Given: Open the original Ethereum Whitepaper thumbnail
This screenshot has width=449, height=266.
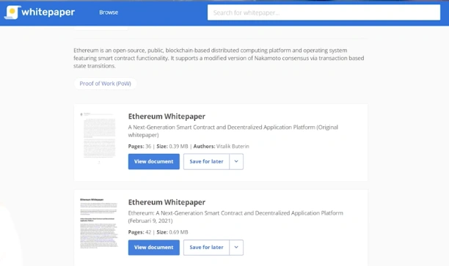Looking at the screenshot, I should pyautogui.click(x=99, y=138).
